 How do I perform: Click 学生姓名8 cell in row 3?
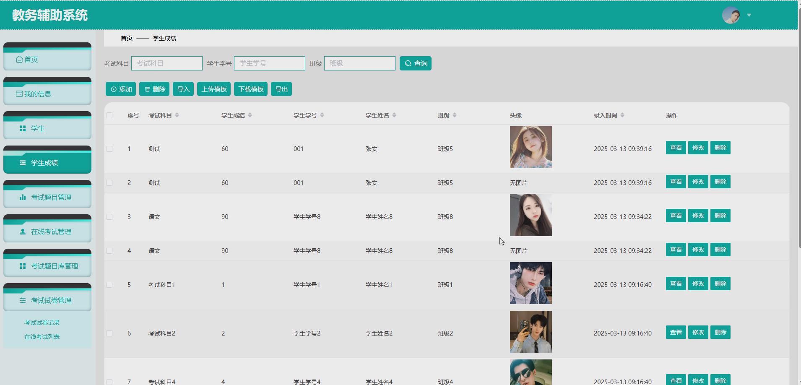pos(379,217)
